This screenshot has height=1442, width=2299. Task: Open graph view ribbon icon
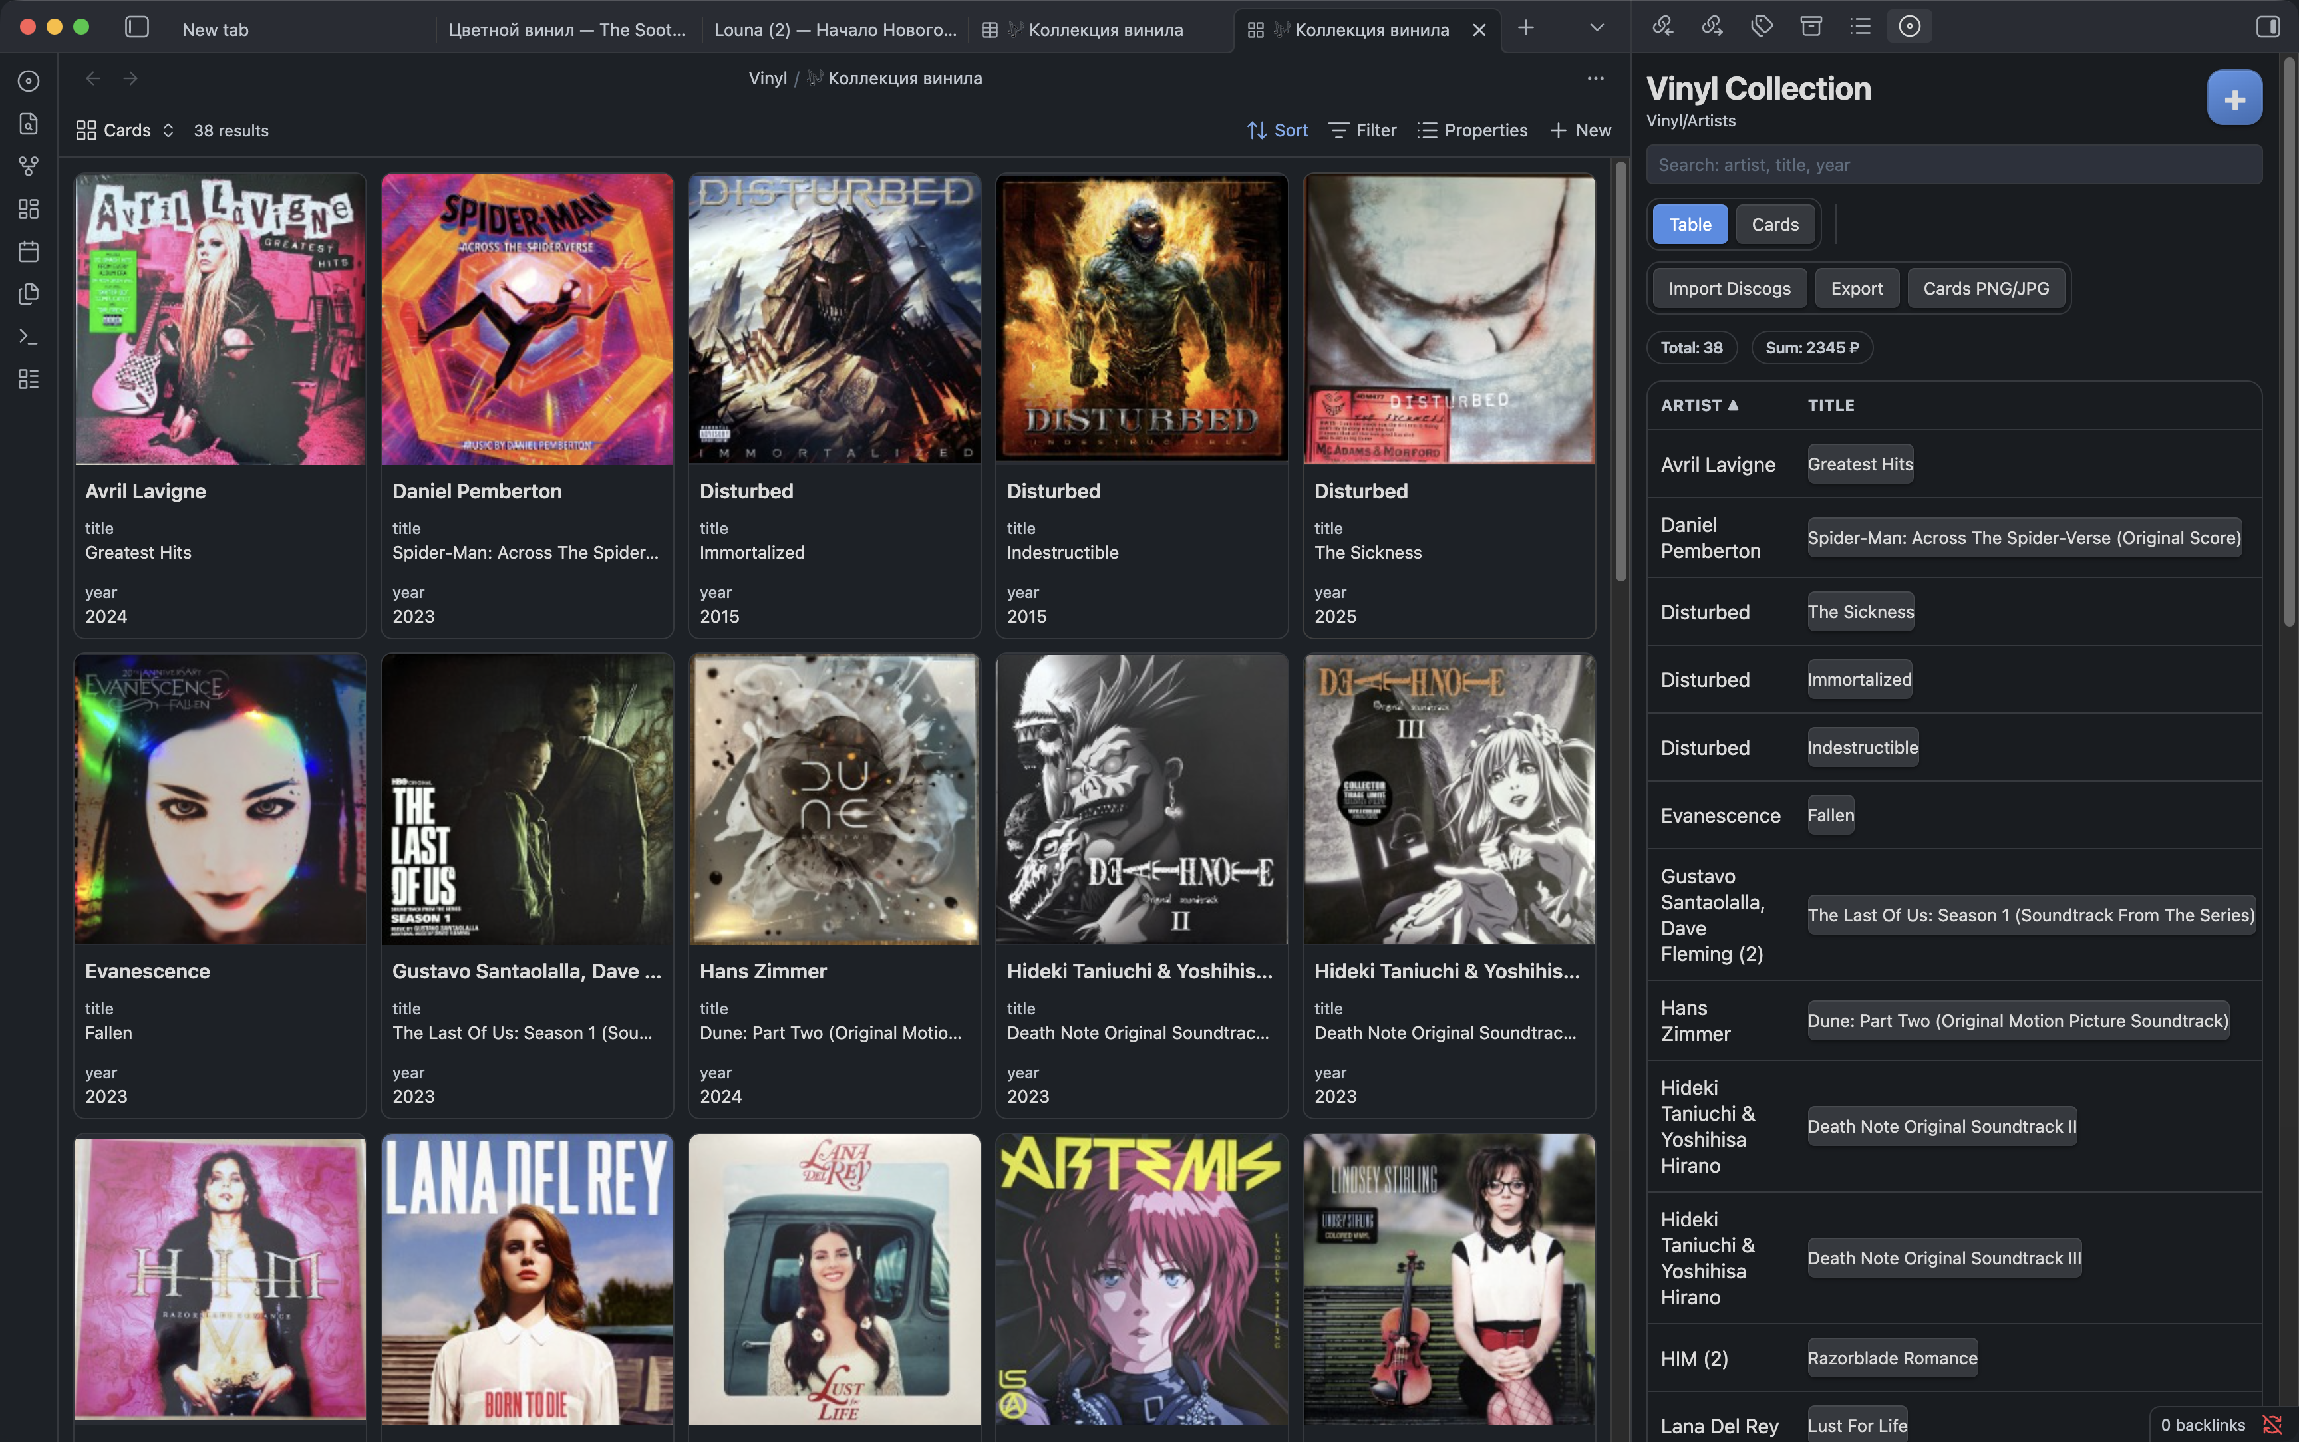click(29, 167)
